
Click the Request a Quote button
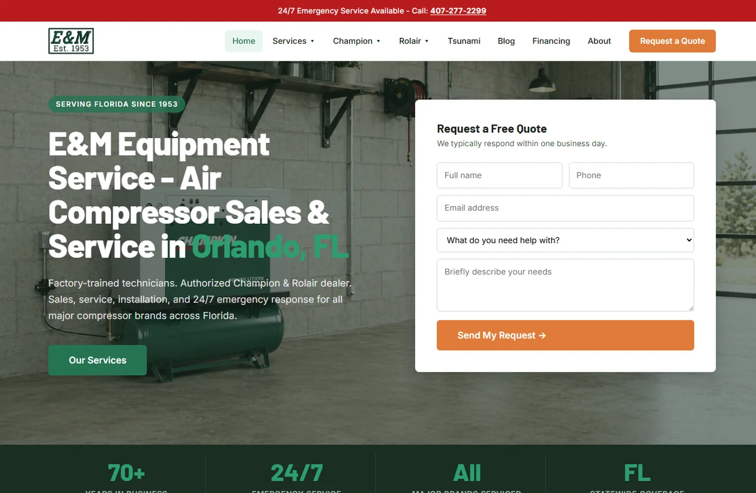click(x=672, y=41)
